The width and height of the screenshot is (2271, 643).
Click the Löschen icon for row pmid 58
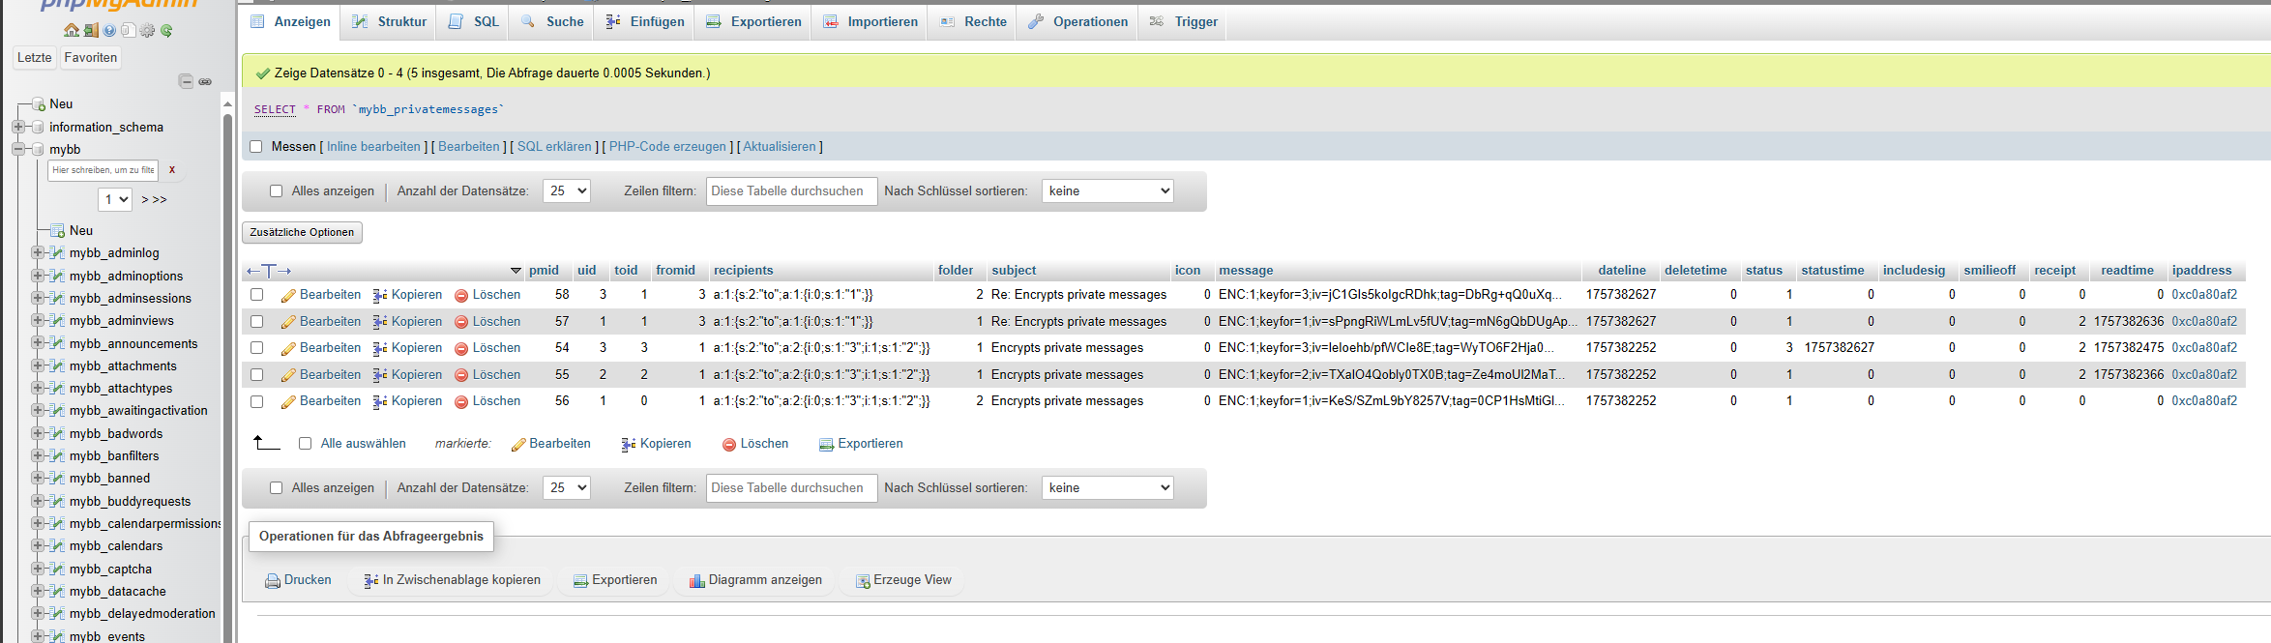click(461, 295)
